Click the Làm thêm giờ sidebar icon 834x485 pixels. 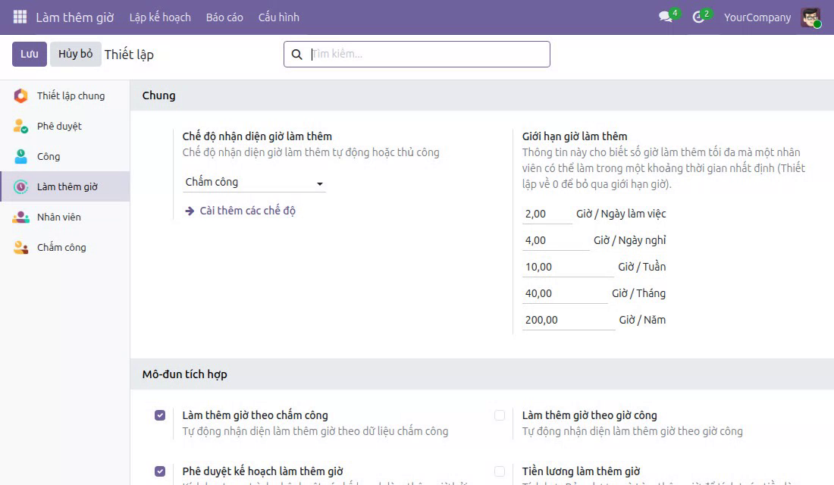(20, 186)
